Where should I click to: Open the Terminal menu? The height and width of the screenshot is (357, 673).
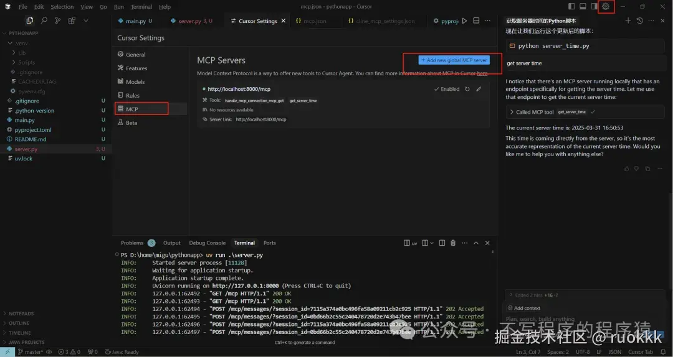(141, 7)
